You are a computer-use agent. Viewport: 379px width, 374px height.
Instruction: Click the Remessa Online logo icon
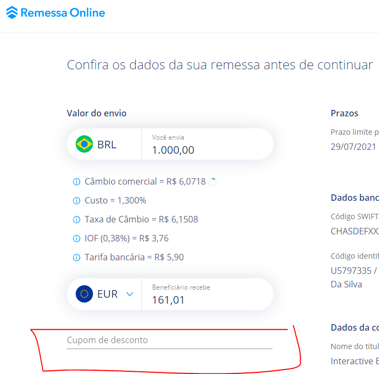point(12,12)
